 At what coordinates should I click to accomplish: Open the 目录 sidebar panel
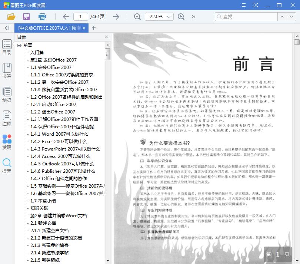(x=7, y=47)
